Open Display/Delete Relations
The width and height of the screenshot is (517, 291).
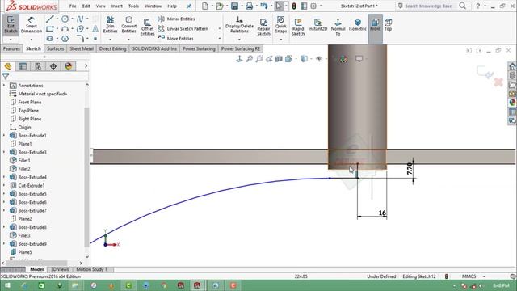(x=239, y=24)
